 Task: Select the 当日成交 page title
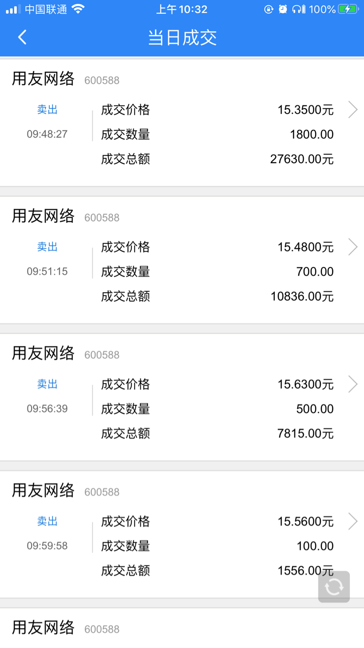182,37
